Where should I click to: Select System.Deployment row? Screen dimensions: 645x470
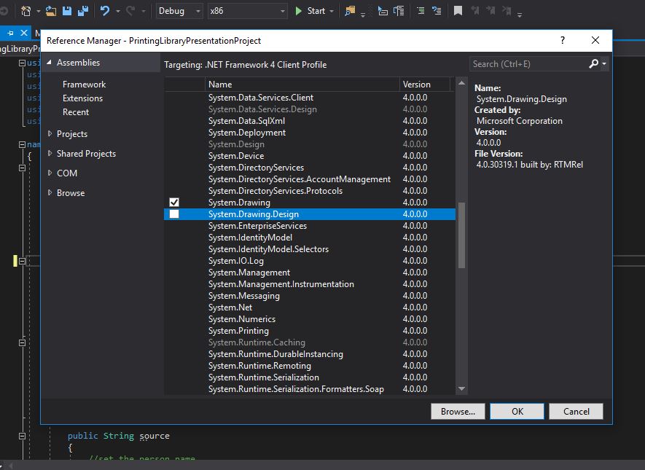[310, 133]
